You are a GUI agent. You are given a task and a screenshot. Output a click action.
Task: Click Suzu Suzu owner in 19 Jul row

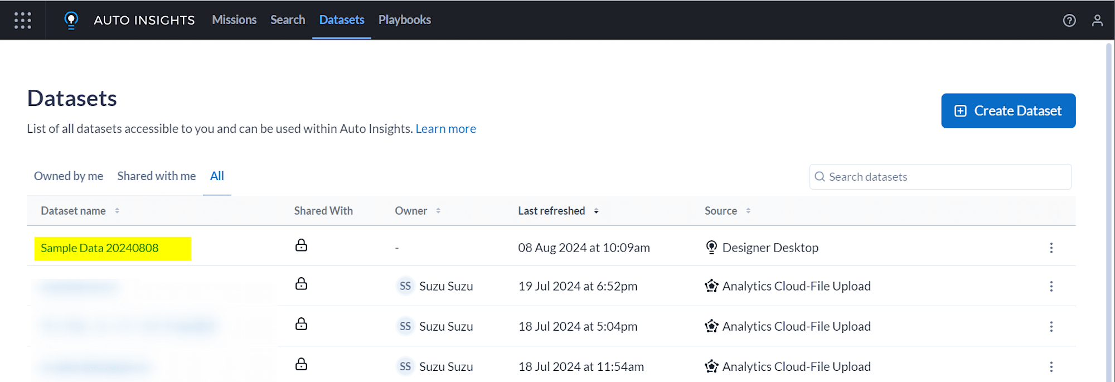[446, 286]
